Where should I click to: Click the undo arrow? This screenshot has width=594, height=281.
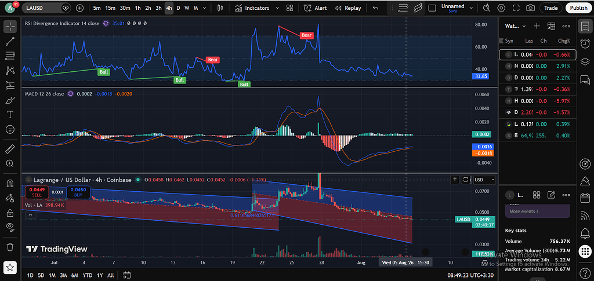tap(375, 8)
